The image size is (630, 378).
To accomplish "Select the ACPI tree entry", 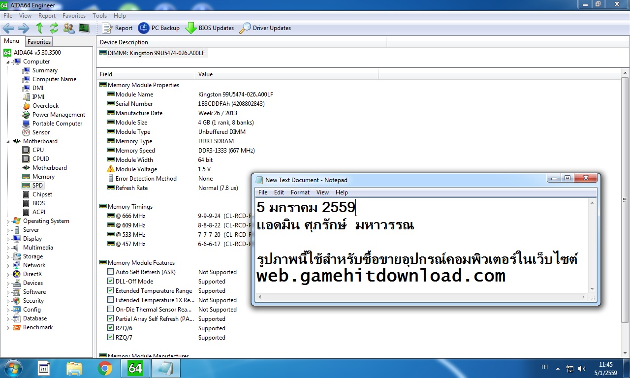I will pyautogui.click(x=39, y=212).
